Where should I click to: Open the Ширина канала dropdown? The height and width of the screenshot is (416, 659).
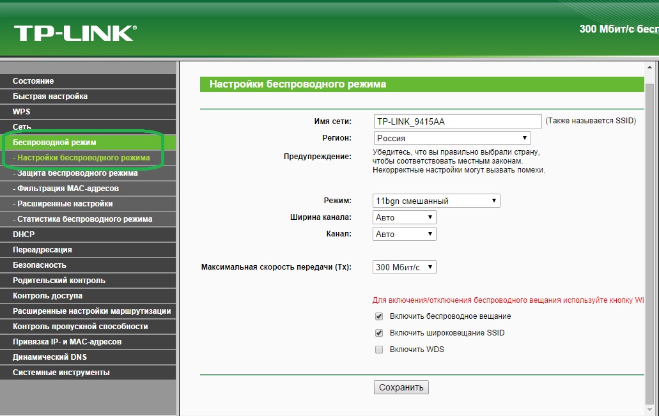click(404, 217)
